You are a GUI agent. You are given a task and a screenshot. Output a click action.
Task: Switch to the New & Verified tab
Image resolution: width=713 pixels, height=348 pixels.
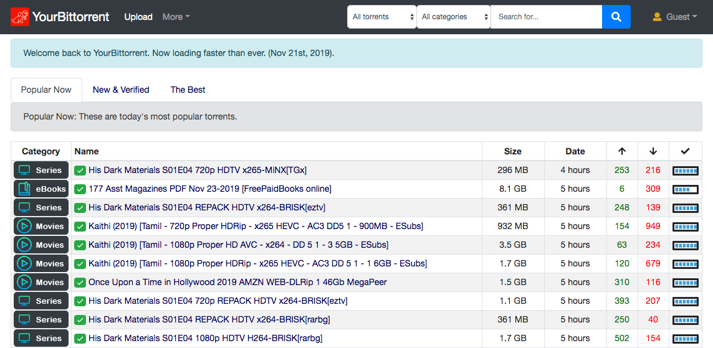point(121,90)
